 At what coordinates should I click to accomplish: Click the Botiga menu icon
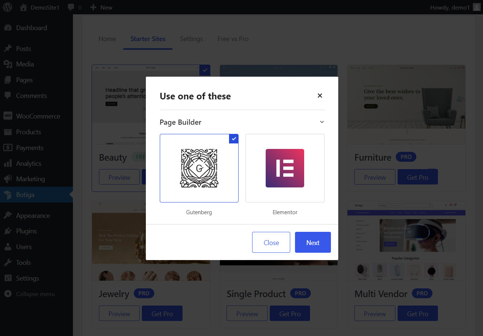[8, 195]
